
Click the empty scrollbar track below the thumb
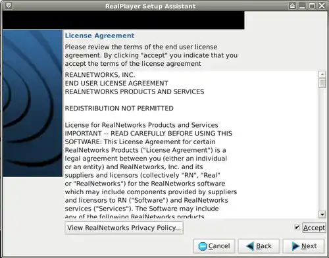click(x=322, y=149)
